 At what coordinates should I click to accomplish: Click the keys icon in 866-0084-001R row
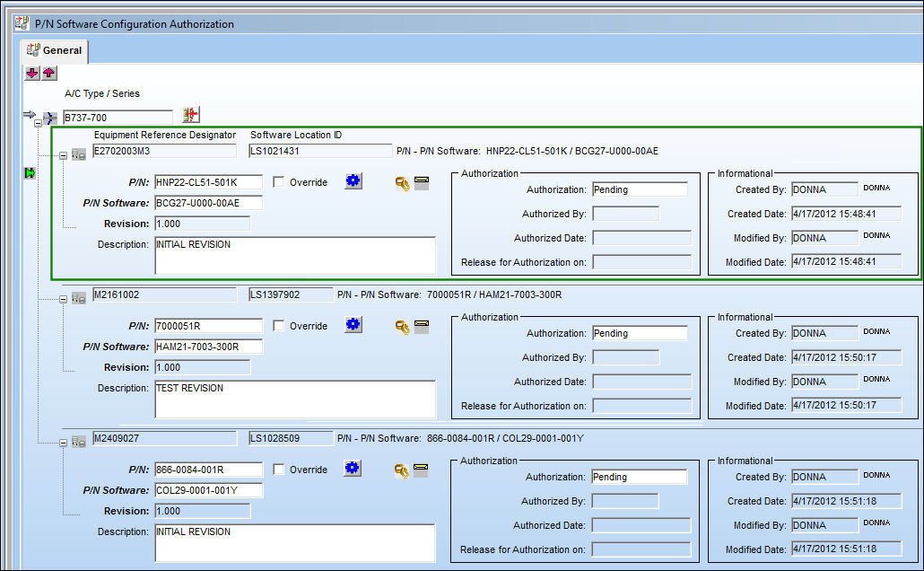click(x=402, y=470)
